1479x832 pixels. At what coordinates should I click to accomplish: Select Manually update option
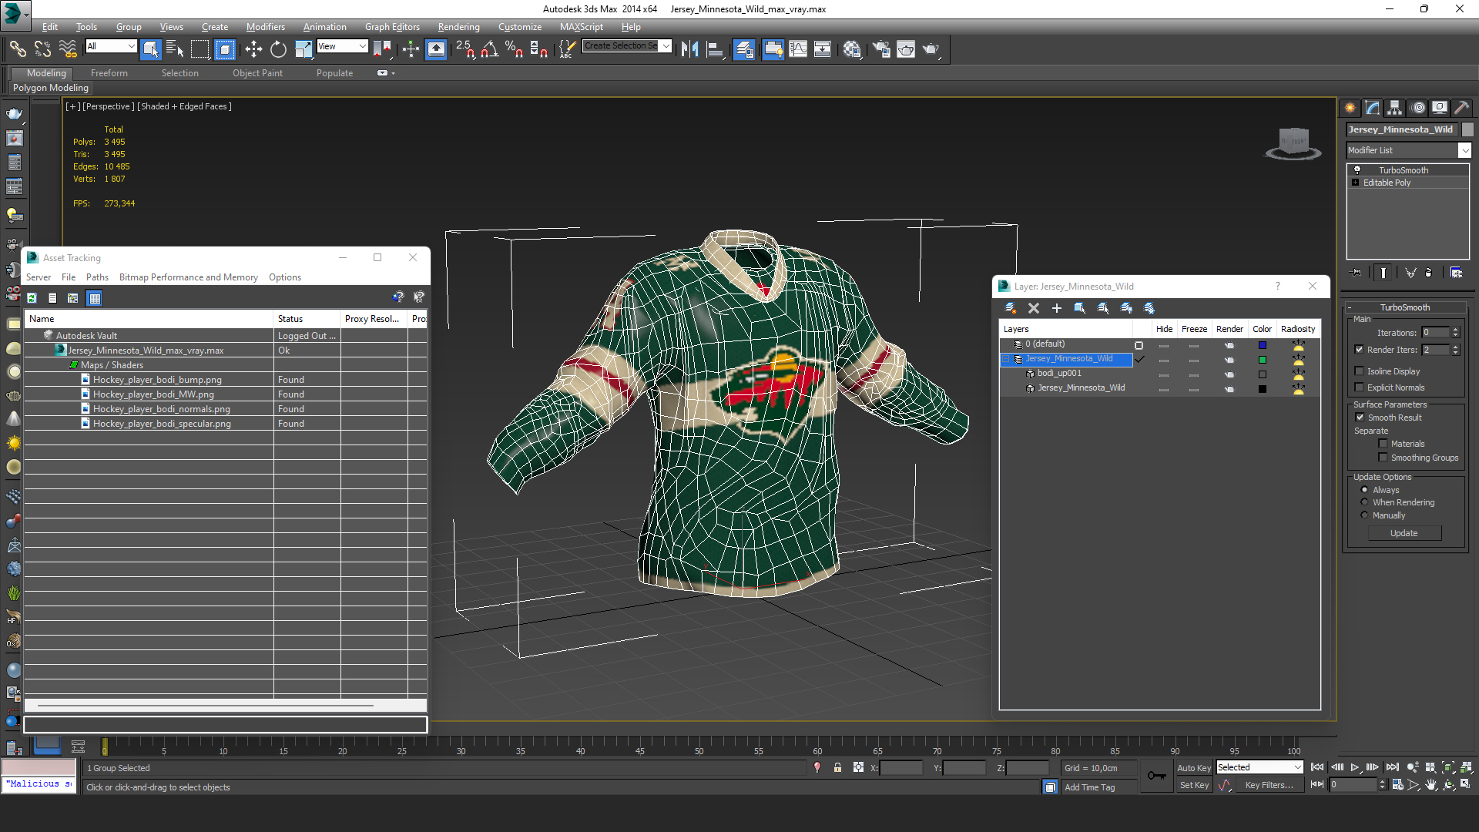tap(1365, 515)
